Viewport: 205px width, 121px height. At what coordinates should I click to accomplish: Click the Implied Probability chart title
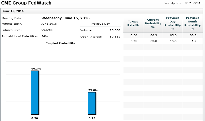(x=60, y=43)
